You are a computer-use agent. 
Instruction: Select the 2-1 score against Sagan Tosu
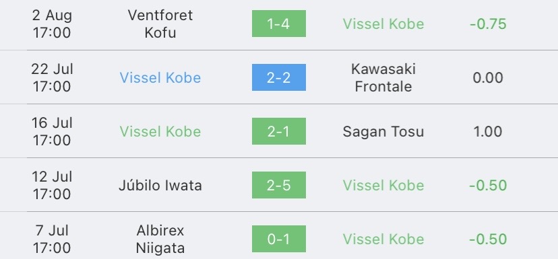pyautogui.click(x=278, y=131)
